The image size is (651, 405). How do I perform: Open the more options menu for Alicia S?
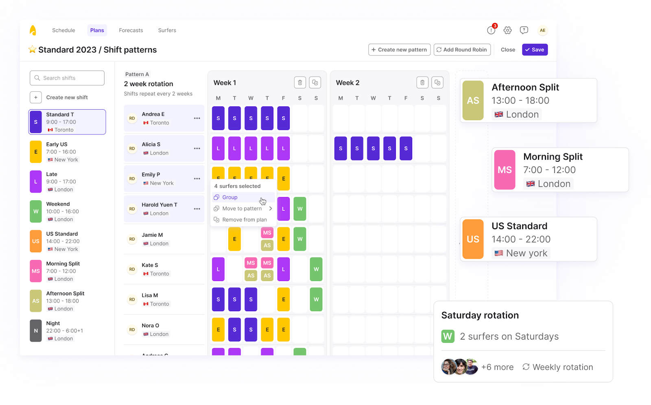coord(197,148)
